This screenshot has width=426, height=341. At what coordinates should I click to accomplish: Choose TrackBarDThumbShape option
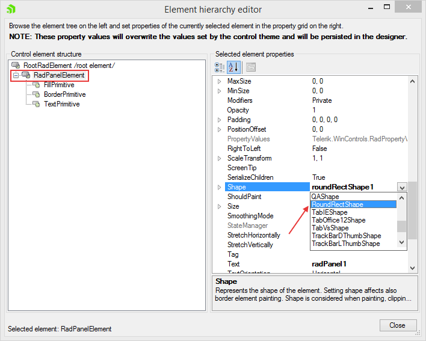(x=353, y=236)
